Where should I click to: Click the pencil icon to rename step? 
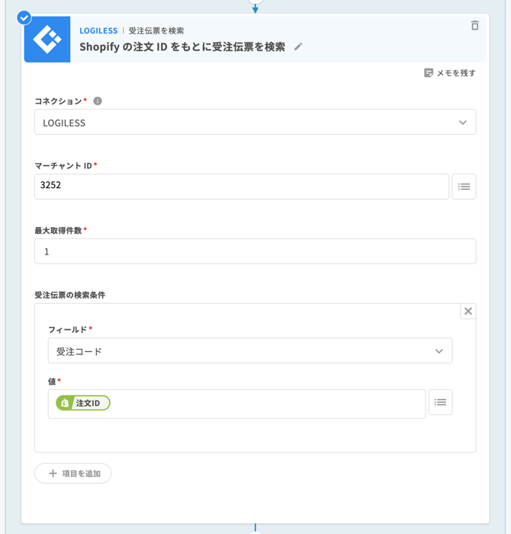[298, 47]
